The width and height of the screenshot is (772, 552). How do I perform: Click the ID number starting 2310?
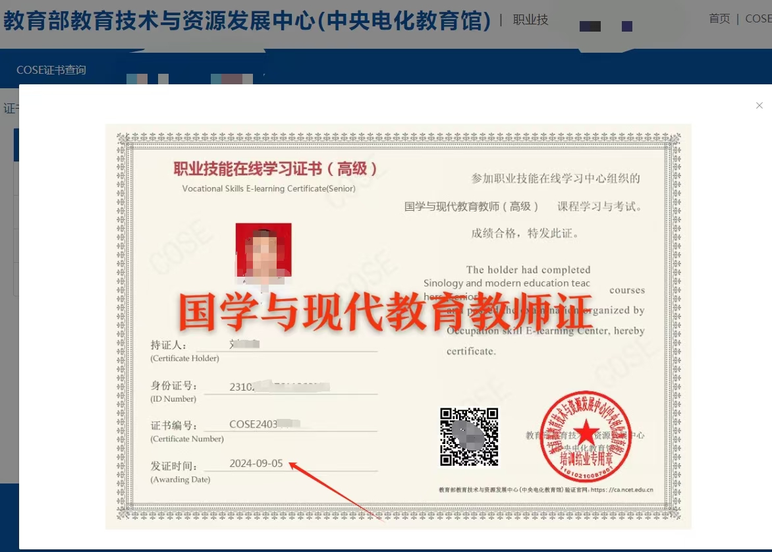tap(279, 387)
